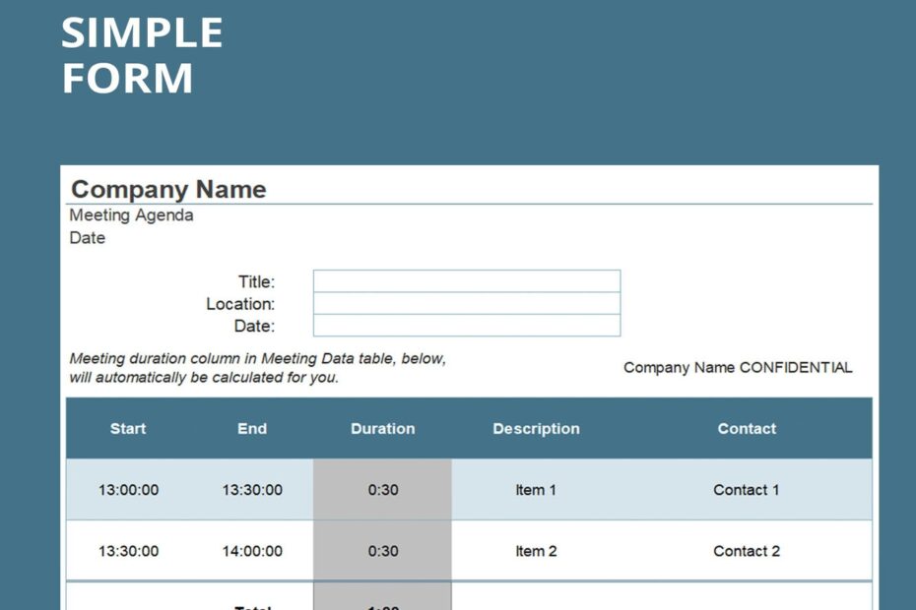Click the Contact column header
The width and height of the screenshot is (916, 610).
coord(746,429)
